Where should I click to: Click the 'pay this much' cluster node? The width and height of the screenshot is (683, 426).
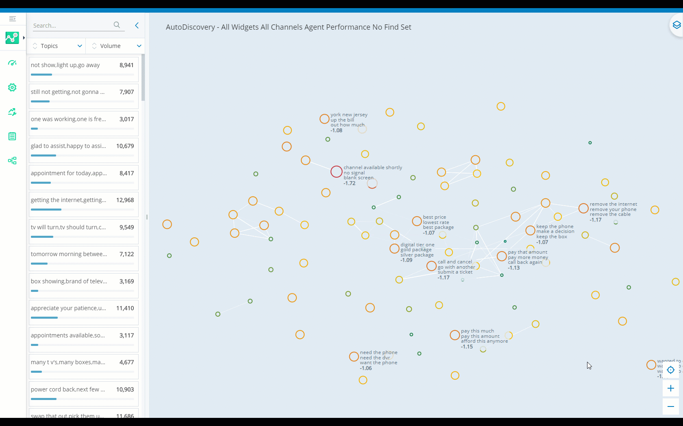(455, 335)
